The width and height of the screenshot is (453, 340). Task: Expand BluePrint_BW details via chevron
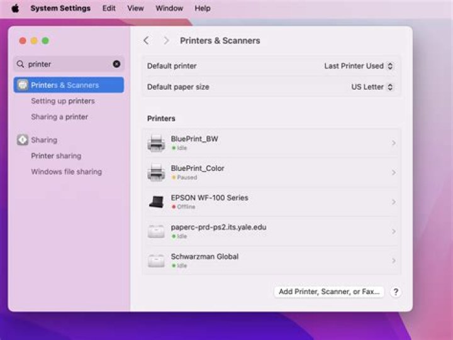pos(393,143)
